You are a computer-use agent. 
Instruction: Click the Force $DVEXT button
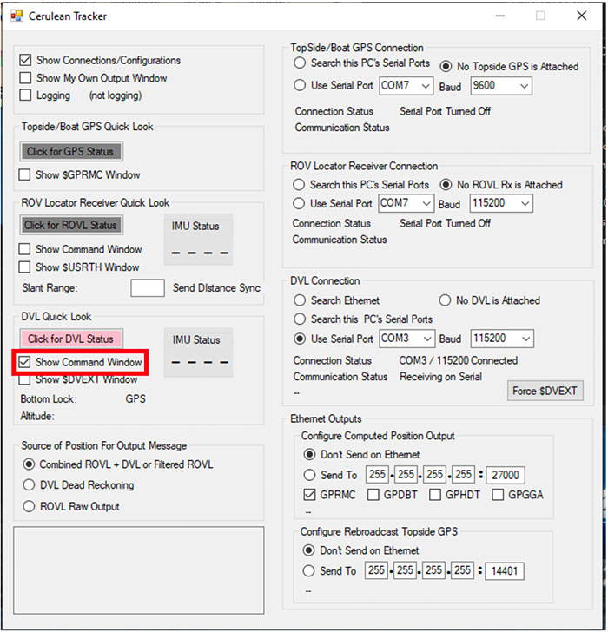point(545,391)
